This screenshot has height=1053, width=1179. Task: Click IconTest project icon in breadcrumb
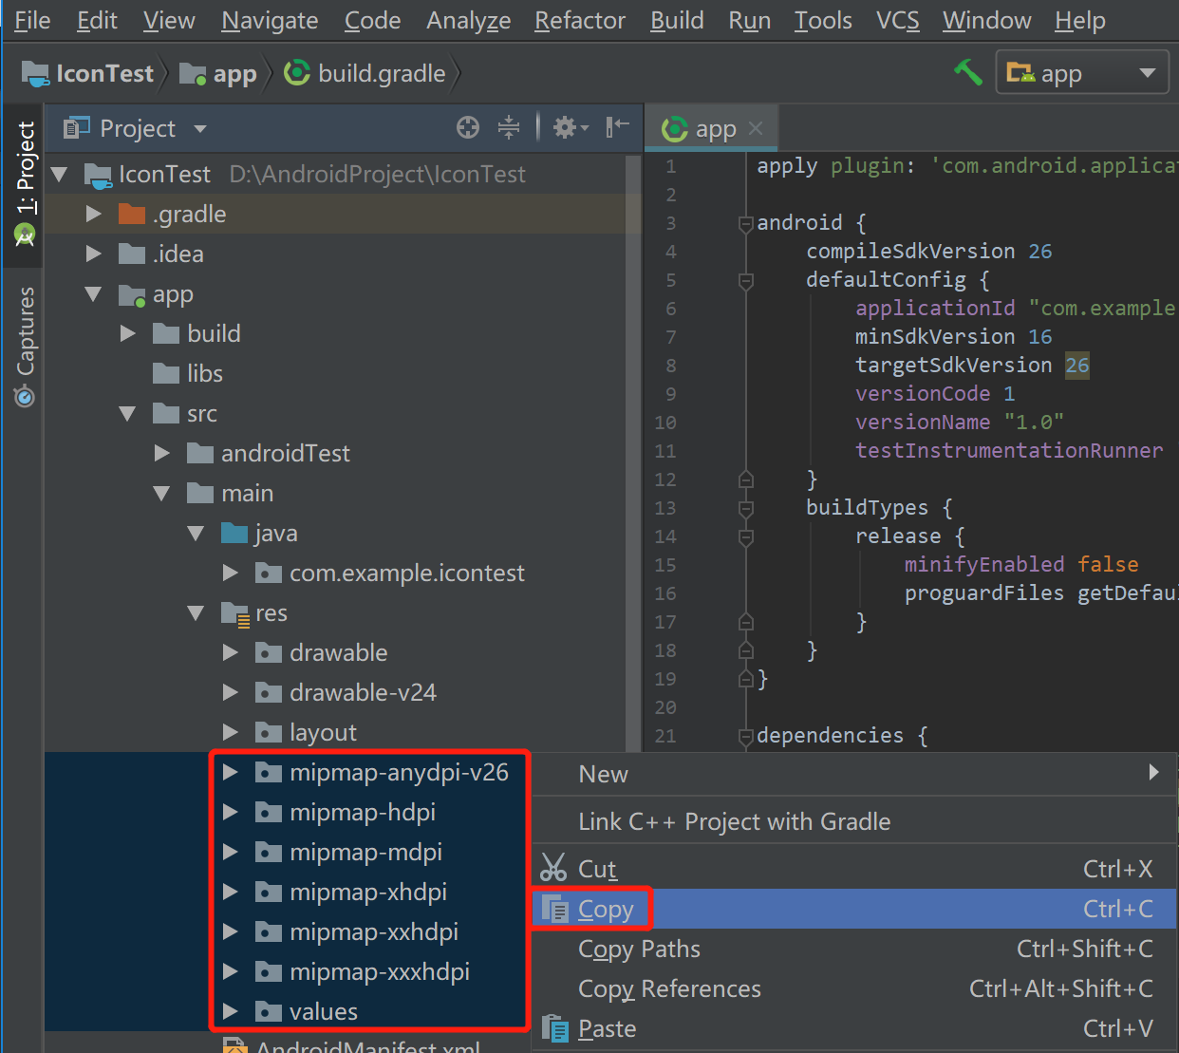point(35,73)
